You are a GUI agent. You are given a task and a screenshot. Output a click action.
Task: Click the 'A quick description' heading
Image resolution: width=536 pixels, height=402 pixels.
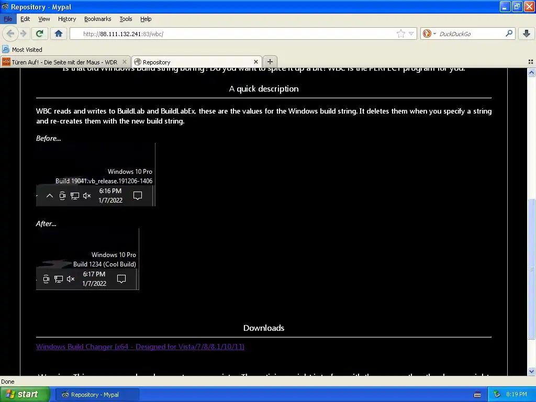pyautogui.click(x=264, y=89)
